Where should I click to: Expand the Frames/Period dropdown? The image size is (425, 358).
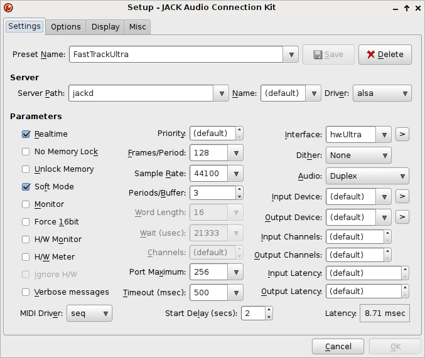tap(235, 153)
